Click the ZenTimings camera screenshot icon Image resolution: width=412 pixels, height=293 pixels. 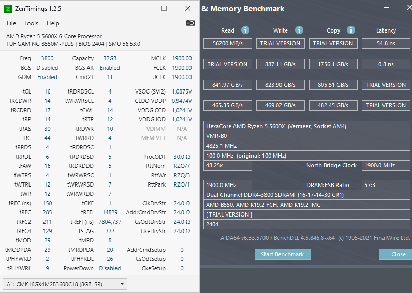pyautogui.click(x=190, y=23)
